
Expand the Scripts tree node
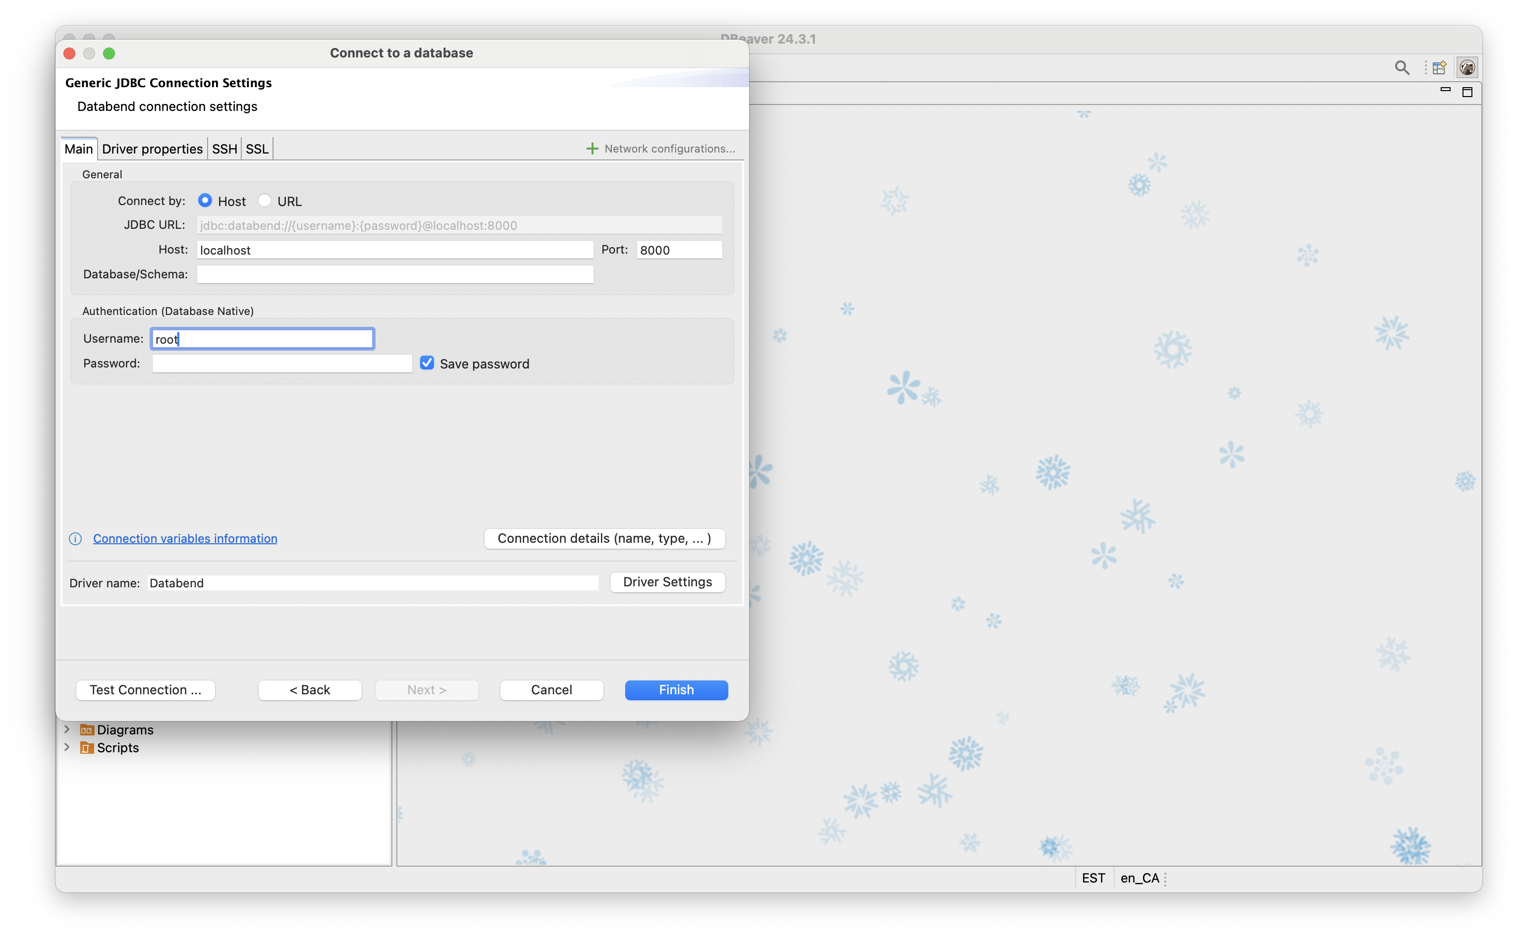(67, 747)
